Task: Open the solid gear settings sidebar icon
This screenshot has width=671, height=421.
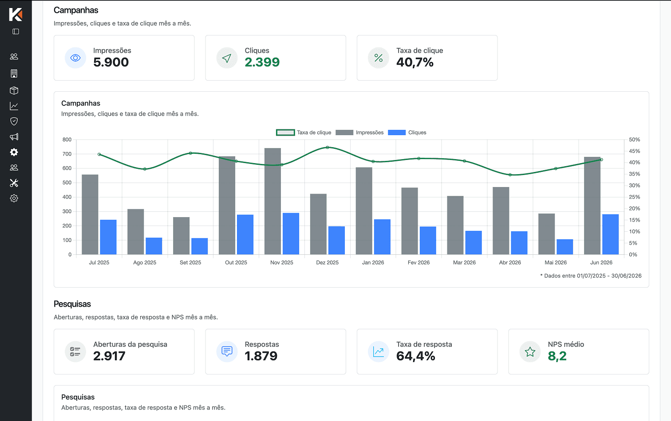Action: pyautogui.click(x=14, y=152)
